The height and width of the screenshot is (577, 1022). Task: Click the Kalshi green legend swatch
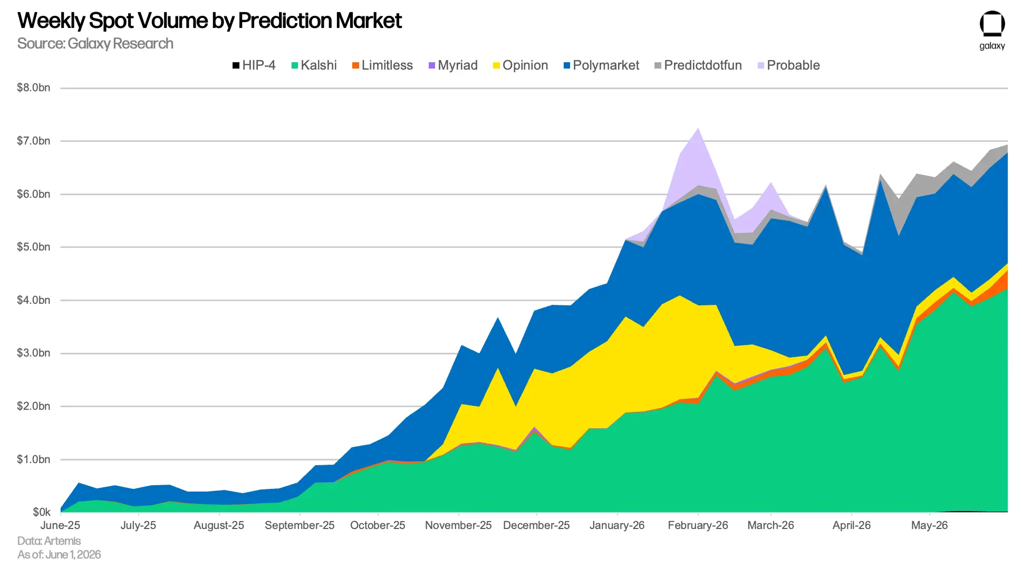click(x=295, y=65)
